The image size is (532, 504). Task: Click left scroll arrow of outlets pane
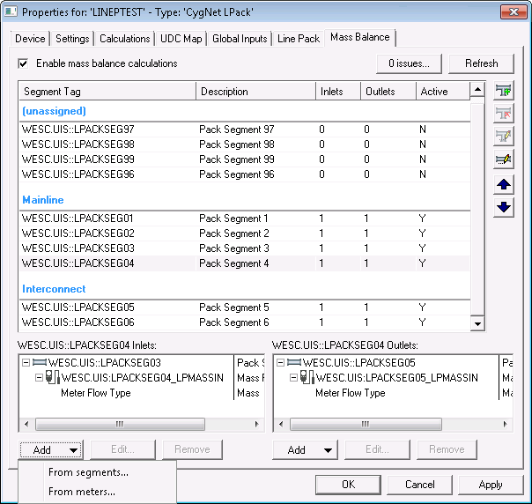(x=281, y=424)
